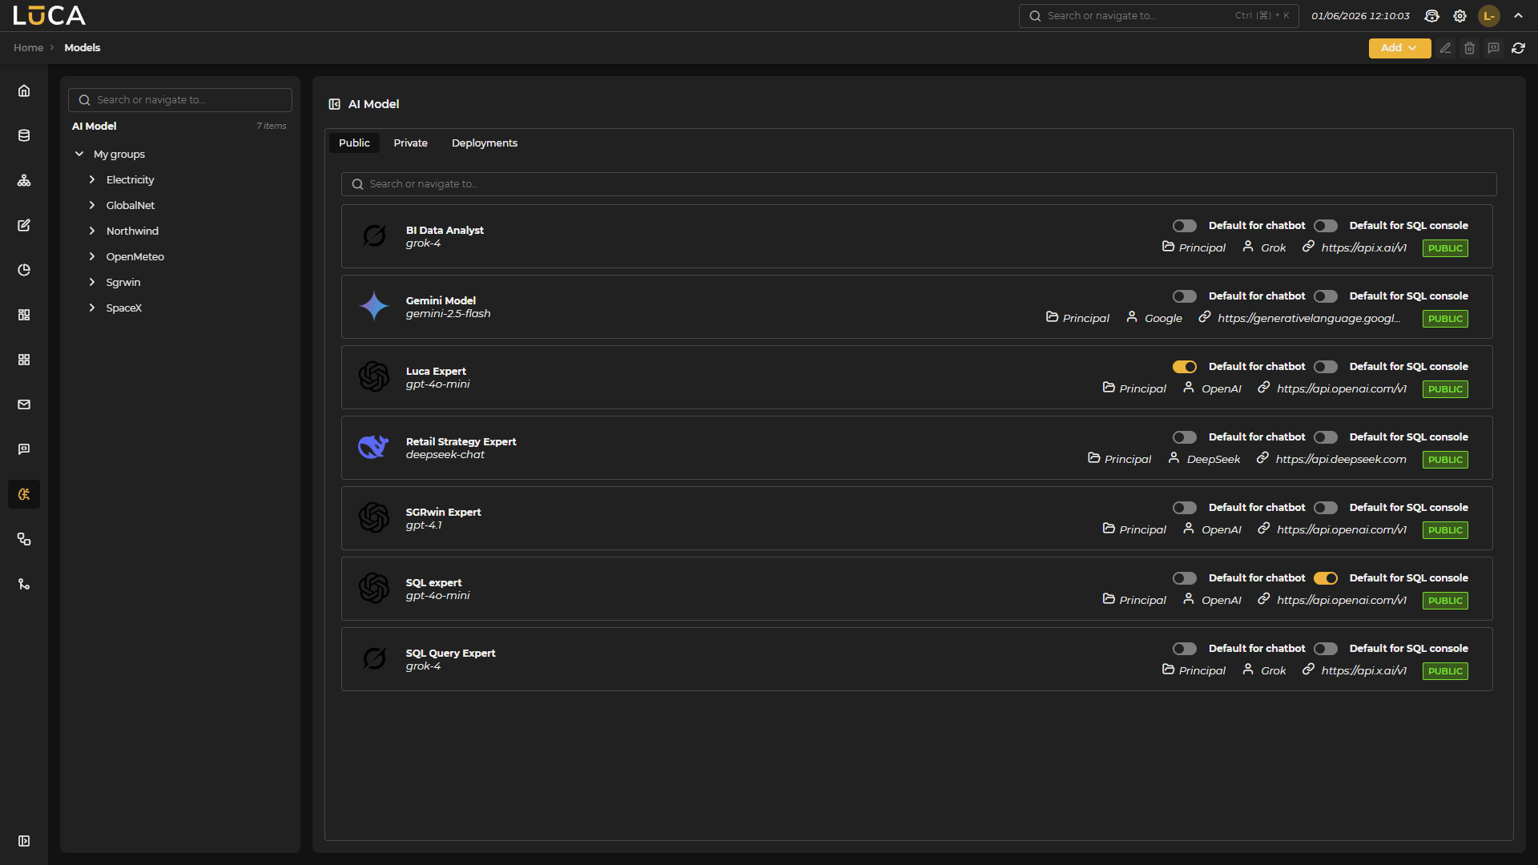
Task: Open the mail icon in left sidebar
Action: [x=24, y=404]
